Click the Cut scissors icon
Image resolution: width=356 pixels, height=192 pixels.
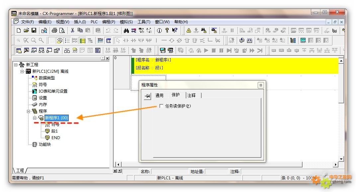point(72,31)
